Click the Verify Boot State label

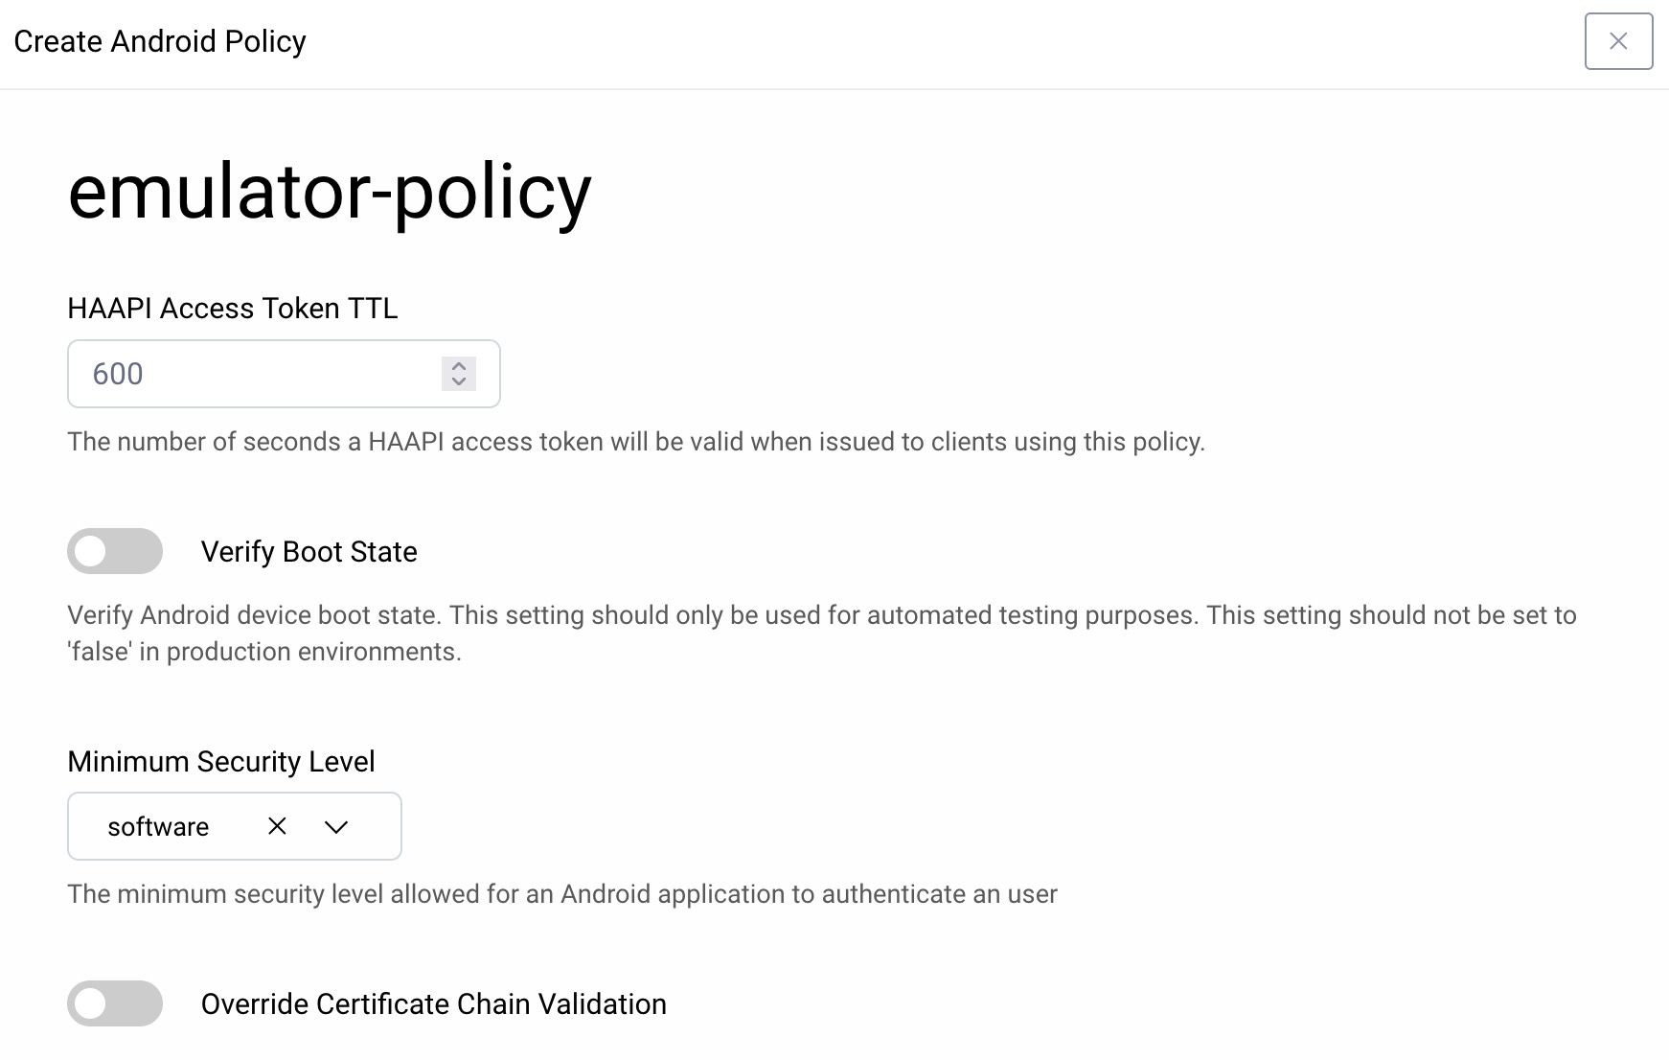(x=308, y=551)
